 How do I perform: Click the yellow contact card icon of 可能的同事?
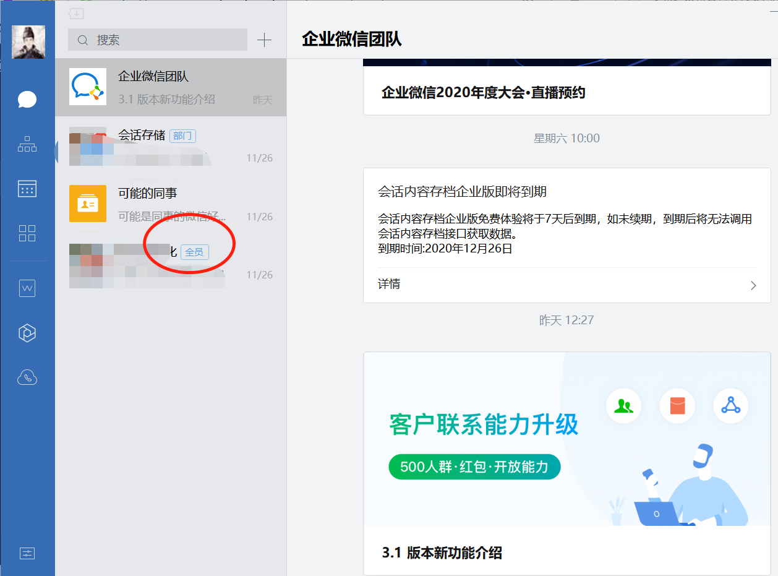88,204
